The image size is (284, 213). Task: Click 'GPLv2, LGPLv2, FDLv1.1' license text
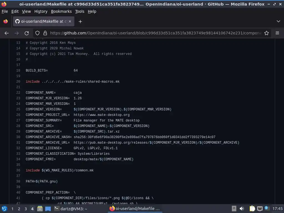[x=95, y=148]
